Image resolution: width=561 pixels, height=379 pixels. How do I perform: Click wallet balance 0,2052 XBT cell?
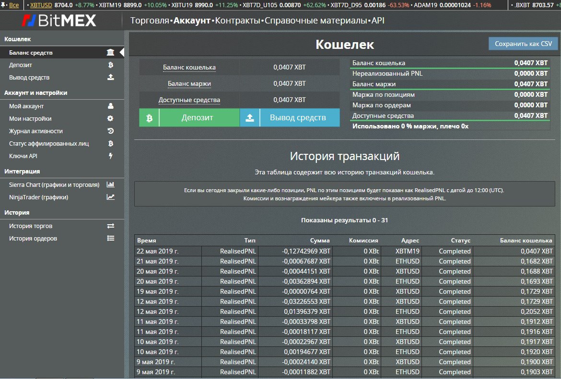(537, 311)
